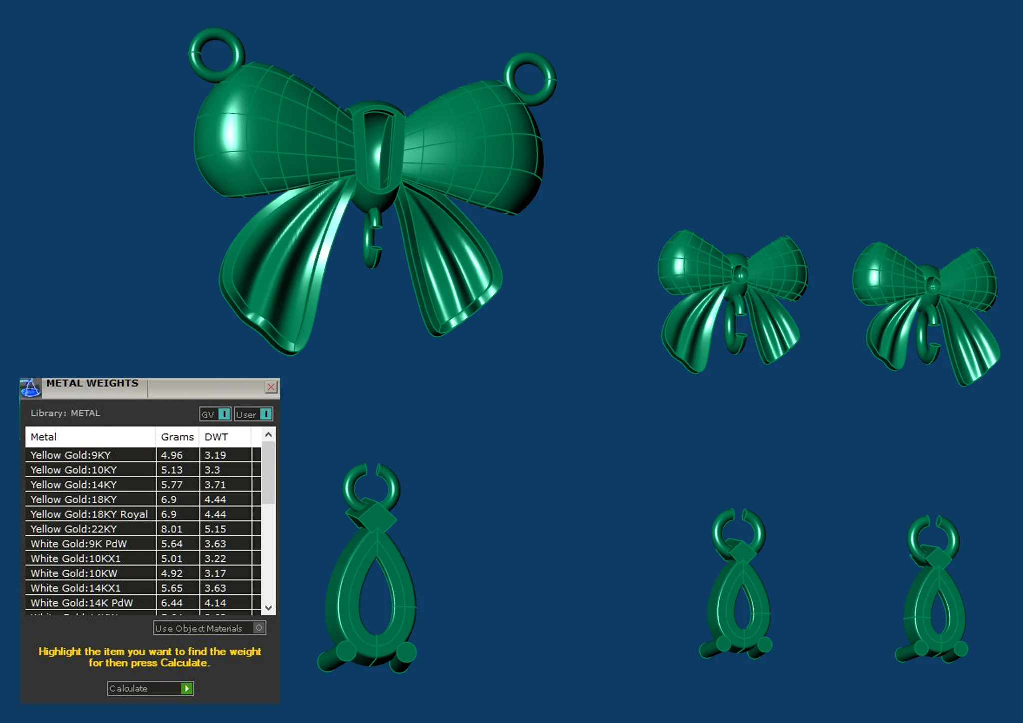1023x723 pixels.
Task: Click the 8.01 grams value
Action: pos(171,529)
